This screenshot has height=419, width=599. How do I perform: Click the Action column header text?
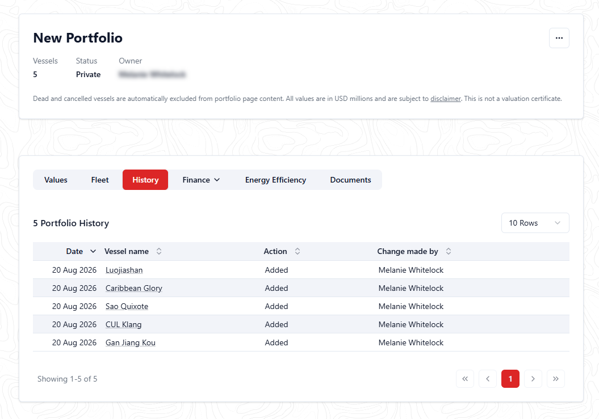click(275, 251)
